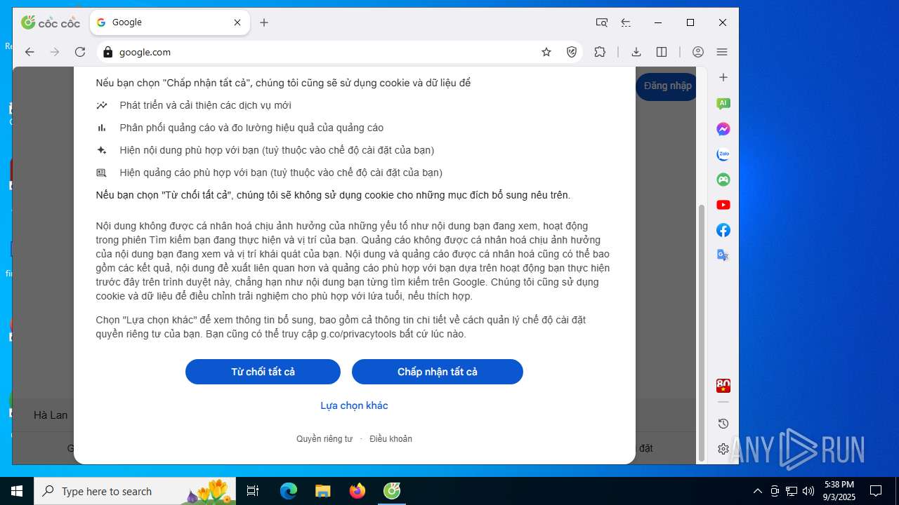Toggle the side panel split view
Viewport: 899px width, 505px height.
tap(662, 52)
